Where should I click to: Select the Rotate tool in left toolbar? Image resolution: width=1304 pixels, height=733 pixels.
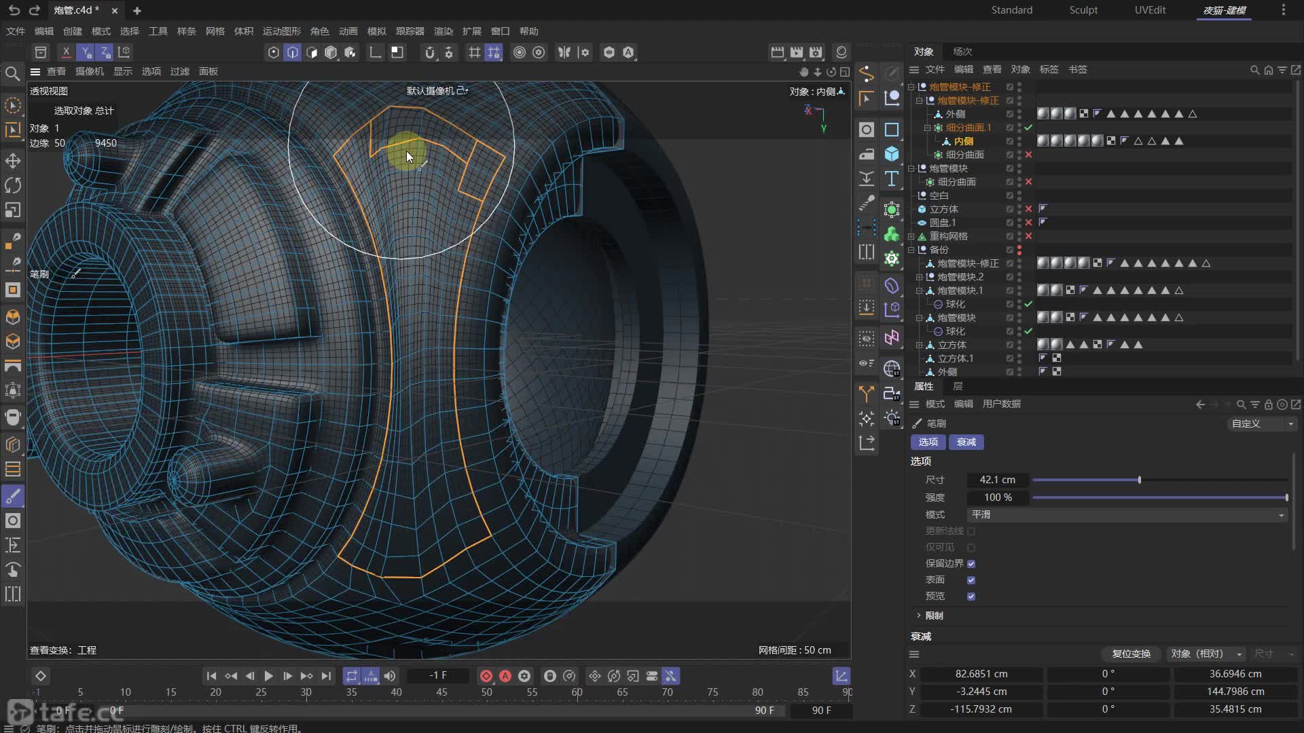13,185
